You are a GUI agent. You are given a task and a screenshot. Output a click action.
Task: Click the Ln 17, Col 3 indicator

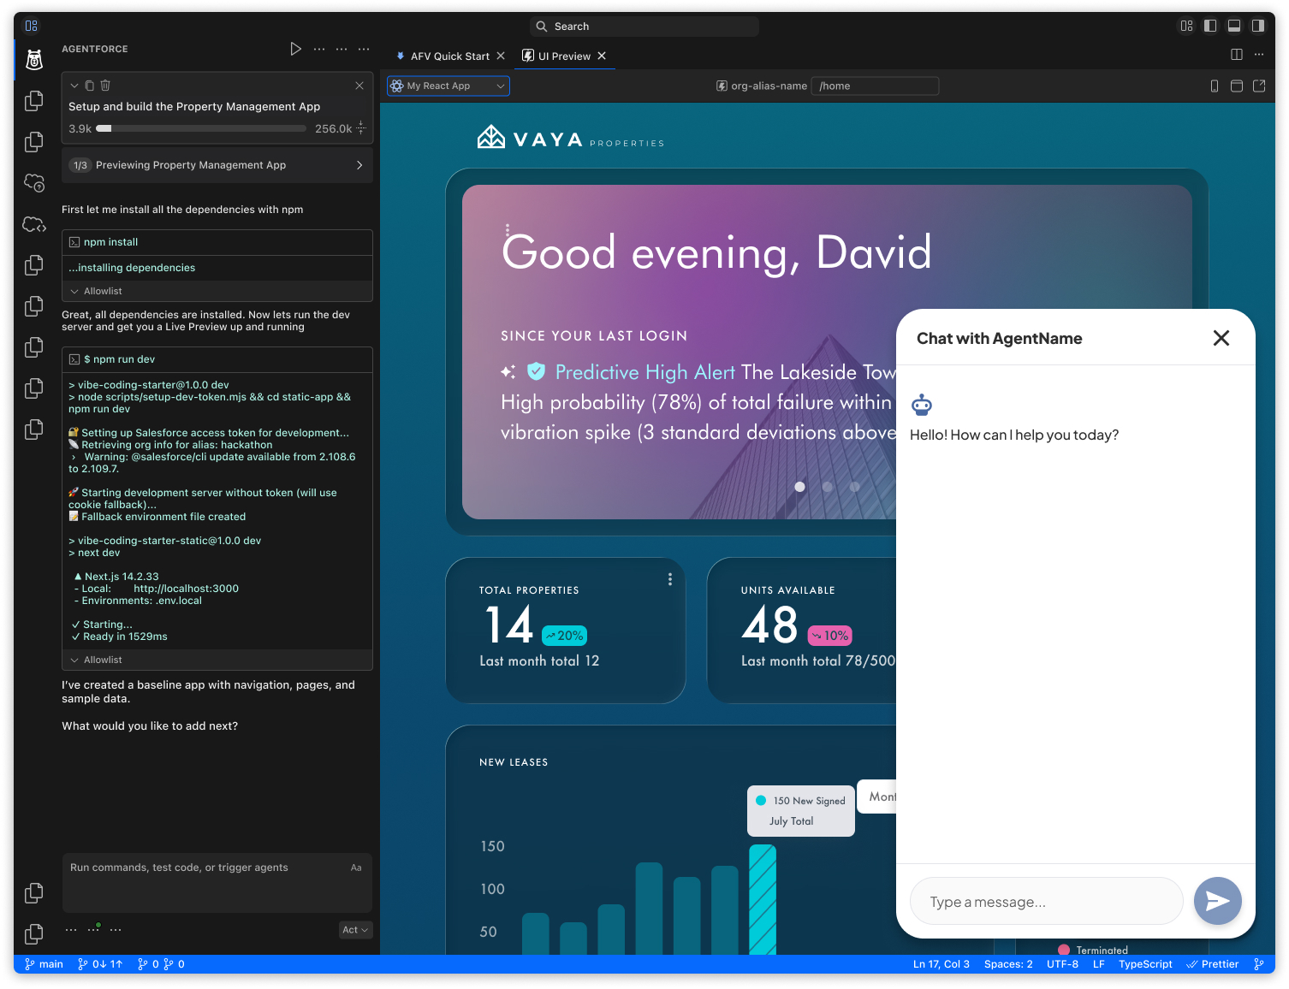[x=942, y=964]
